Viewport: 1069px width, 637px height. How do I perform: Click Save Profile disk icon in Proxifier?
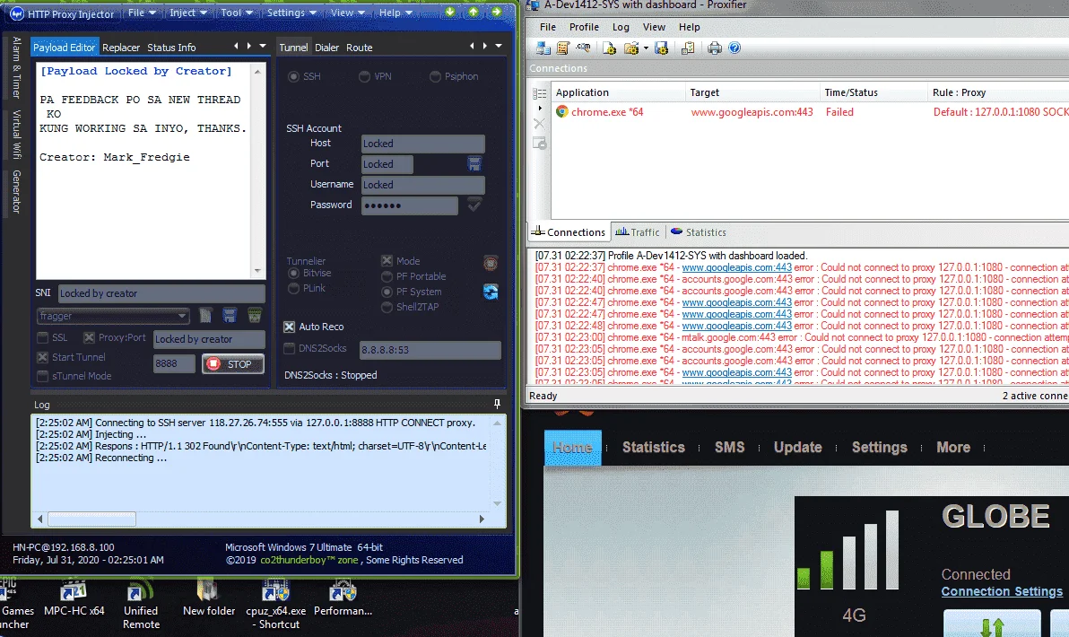pyautogui.click(x=661, y=48)
